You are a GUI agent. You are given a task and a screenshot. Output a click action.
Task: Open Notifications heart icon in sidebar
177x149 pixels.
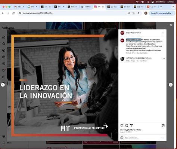[x=4, y=70]
